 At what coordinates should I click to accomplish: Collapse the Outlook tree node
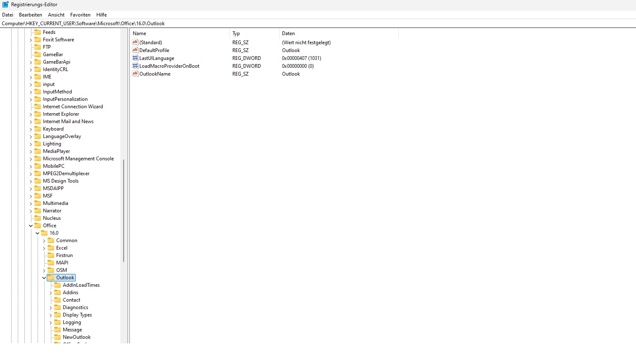click(44, 278)
